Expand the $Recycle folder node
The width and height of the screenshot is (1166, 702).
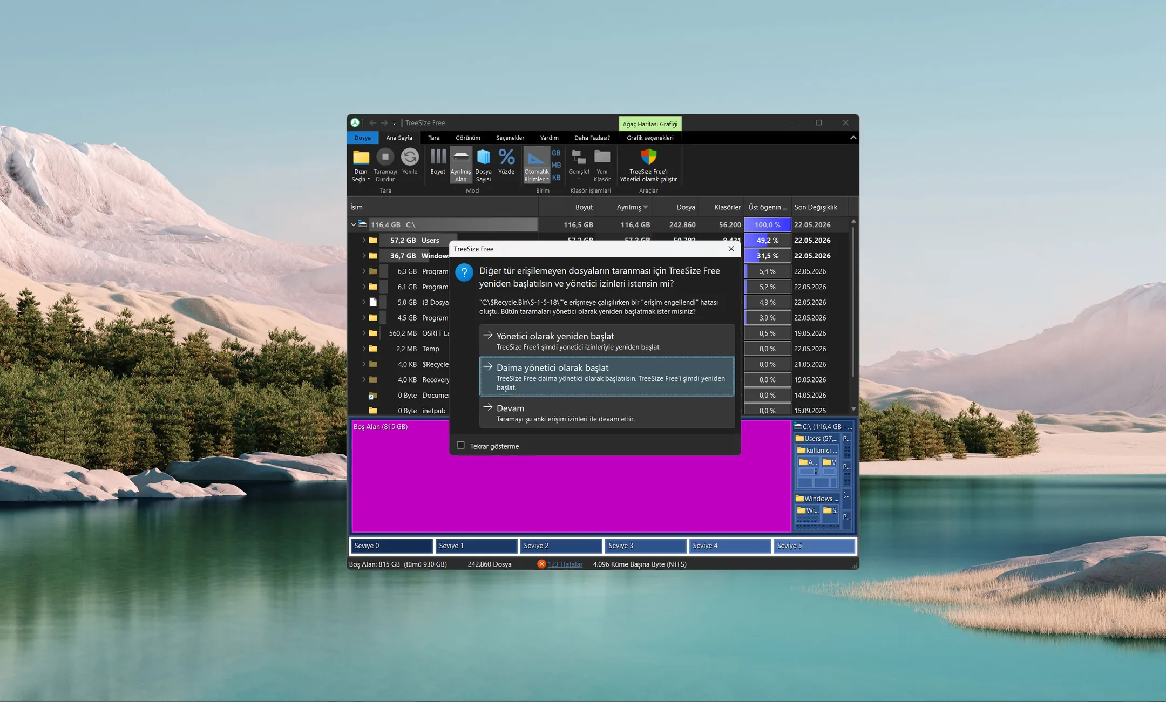[364, 364]
